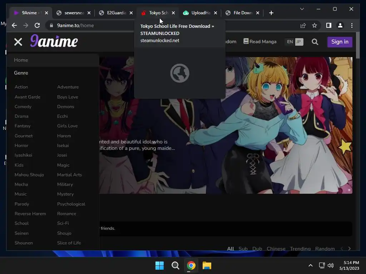Reload the 9anime page

tap(37, 25)
